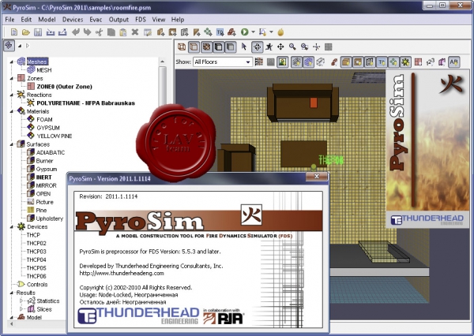Switch to wireframe rendering
The height and width of the screenshot is (336, 474).
[x=182, y=47]
